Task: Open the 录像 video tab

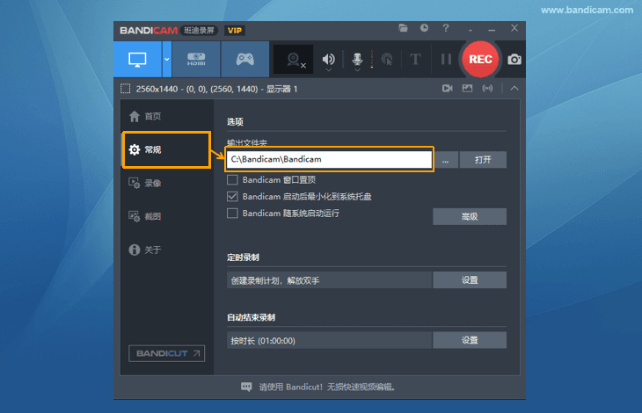Action: tap(166, 183)
